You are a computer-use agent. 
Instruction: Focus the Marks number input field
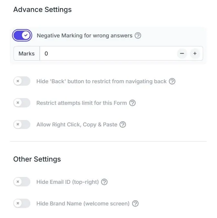pyautogui.click(x=107, y=54)
